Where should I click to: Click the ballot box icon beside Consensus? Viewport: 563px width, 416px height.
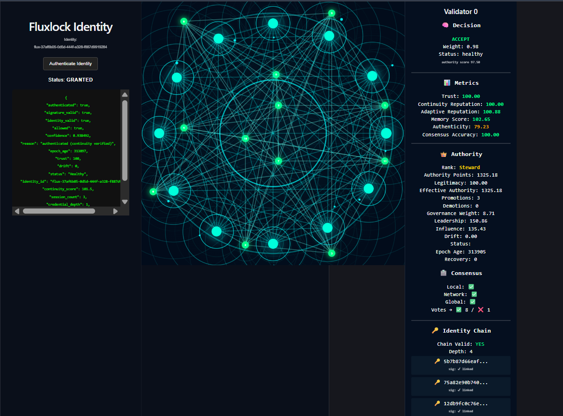point(444,273)
